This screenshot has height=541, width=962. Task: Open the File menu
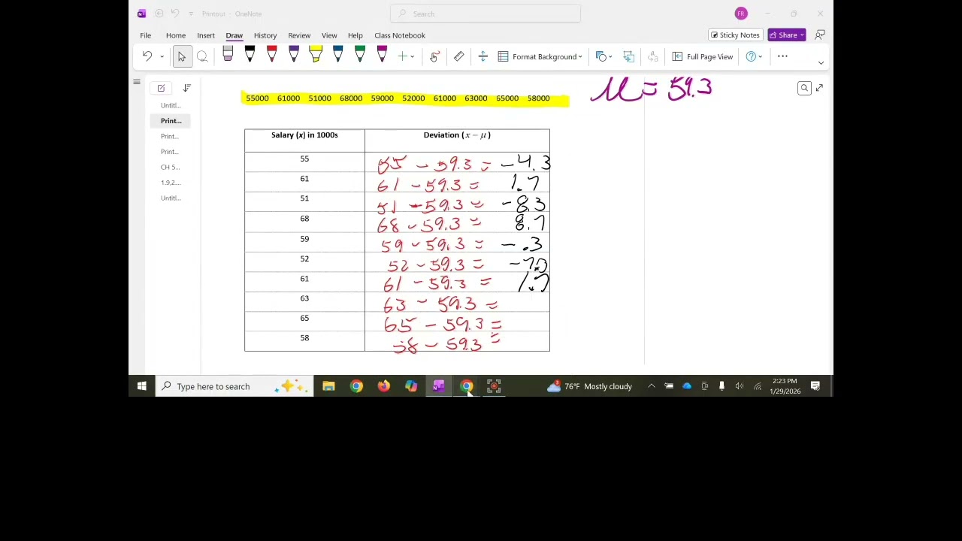[145, 35]
